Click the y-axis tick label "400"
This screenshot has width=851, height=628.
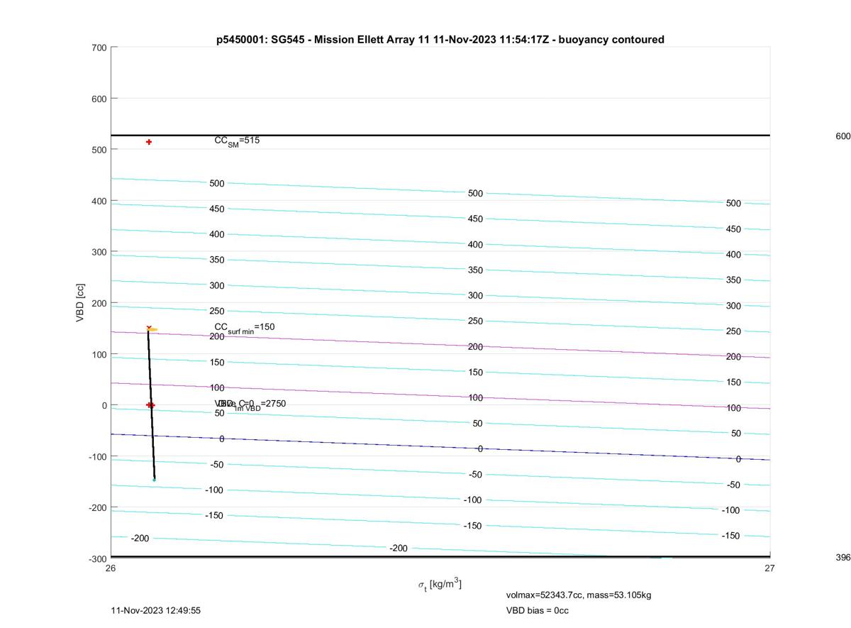(99, 201)
